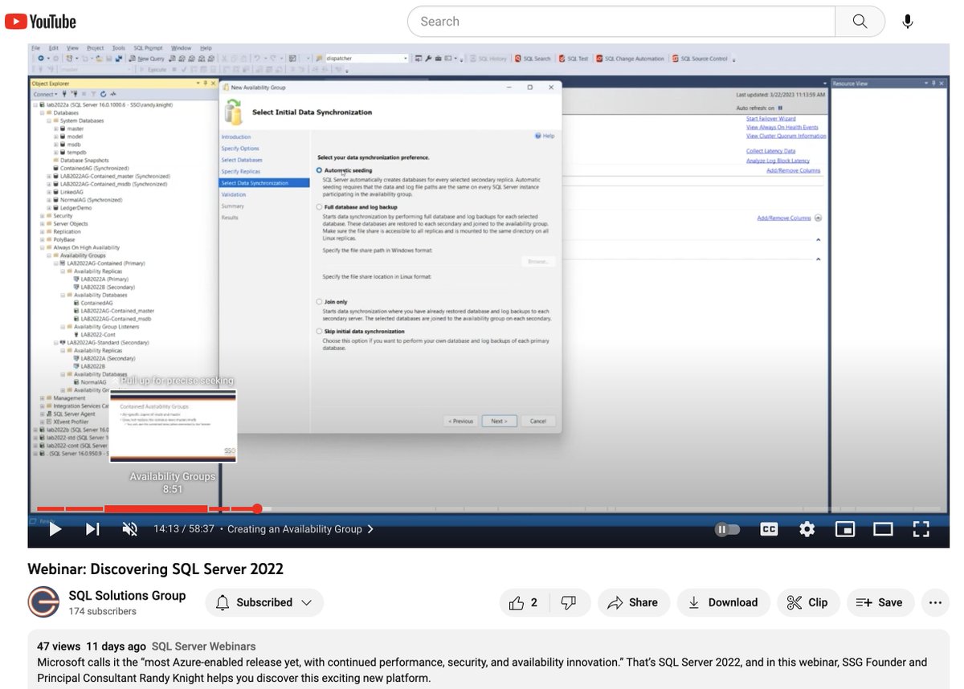Image resolution: width=964 pixels, height=689 pixels.
Task: Open video settings gear
Action: (x=807, y=529)
